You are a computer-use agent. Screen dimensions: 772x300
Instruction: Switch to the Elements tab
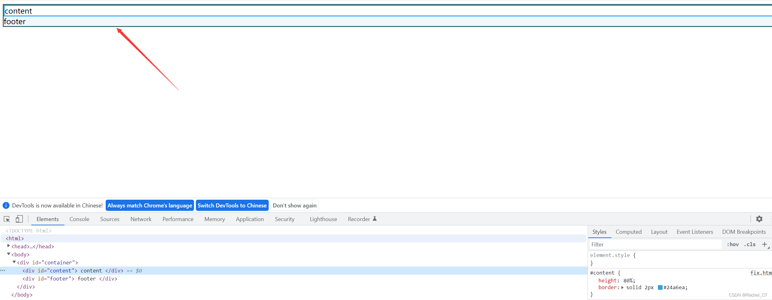[x=47, y=219]
